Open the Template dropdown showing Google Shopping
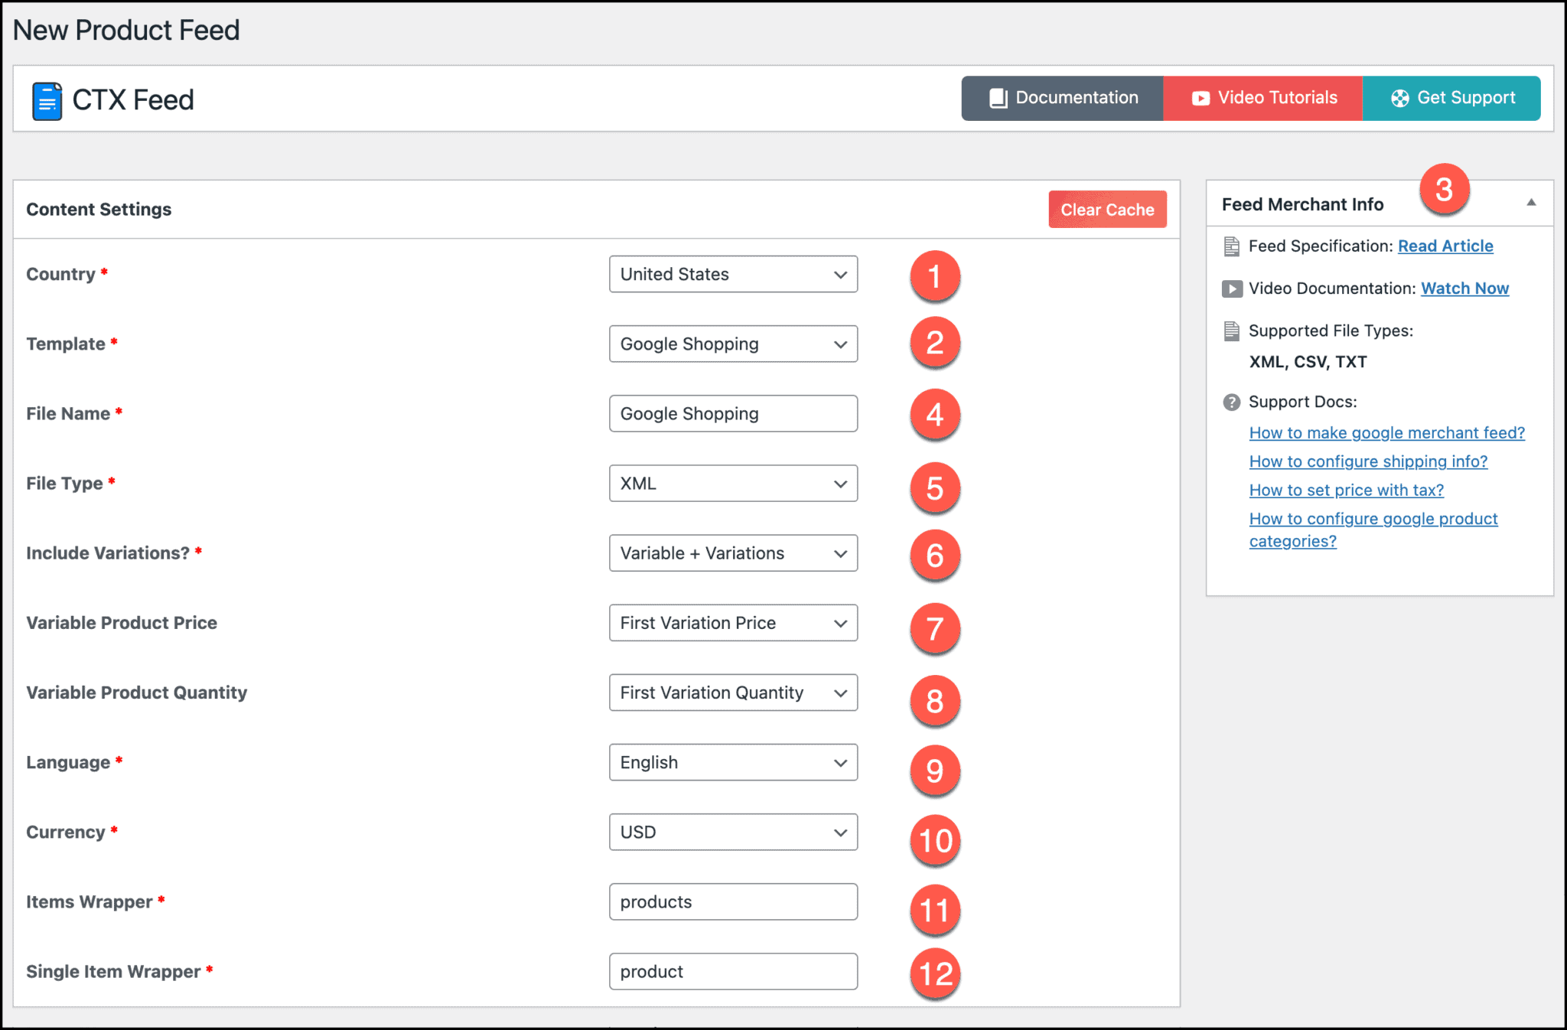1567x1030 pixels. tap(732, 344)
